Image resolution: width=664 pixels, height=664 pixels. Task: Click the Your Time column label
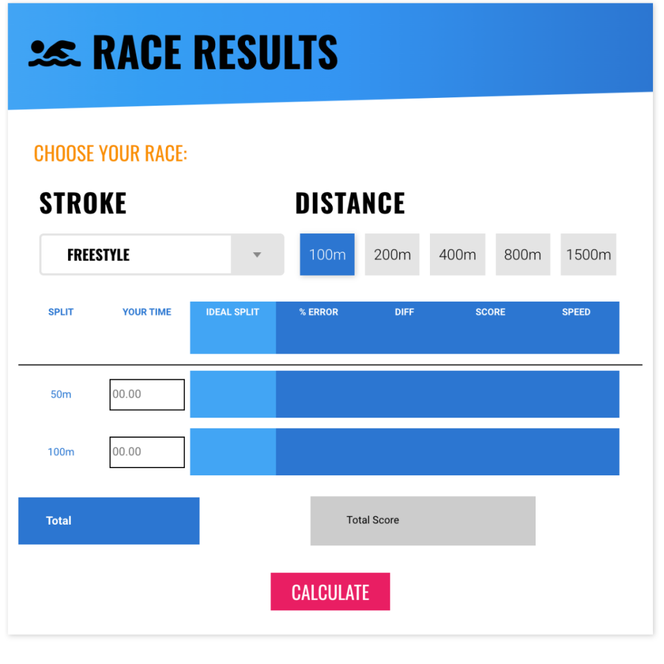pos(147,312)
